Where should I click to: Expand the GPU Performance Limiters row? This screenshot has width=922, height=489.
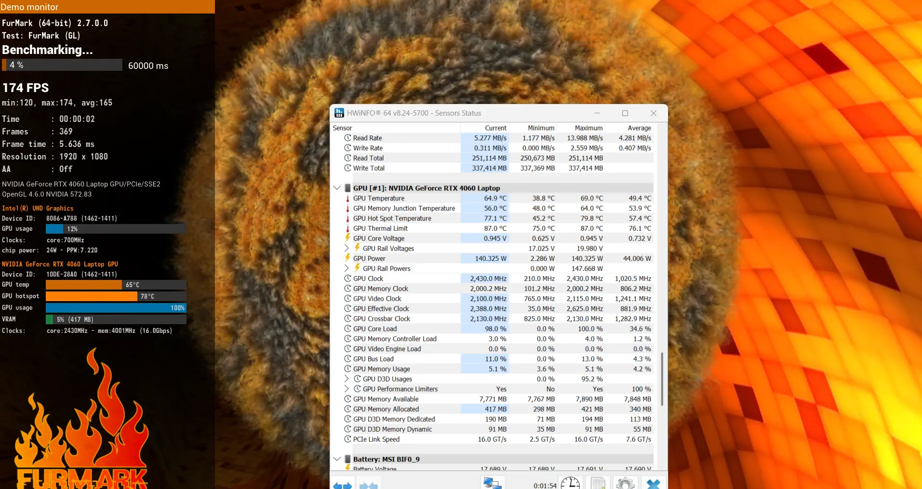tap(347, 389)
